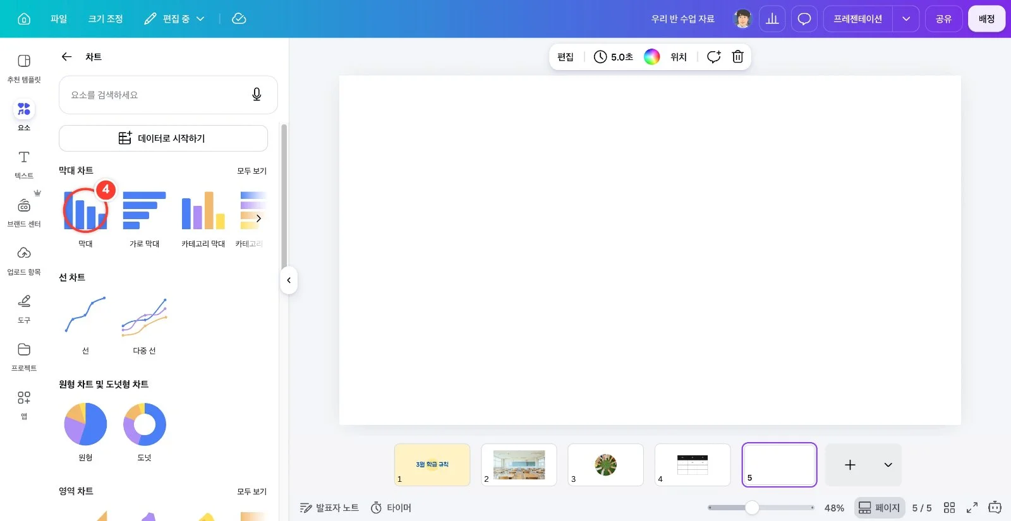The height and width of the screenshot is (521, 1011).
Task: Activate voice search microphone icon
Action: point(257,95)
